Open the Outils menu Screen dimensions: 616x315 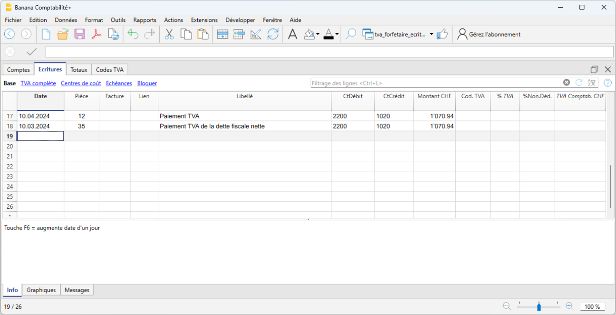tap(118, 20)
